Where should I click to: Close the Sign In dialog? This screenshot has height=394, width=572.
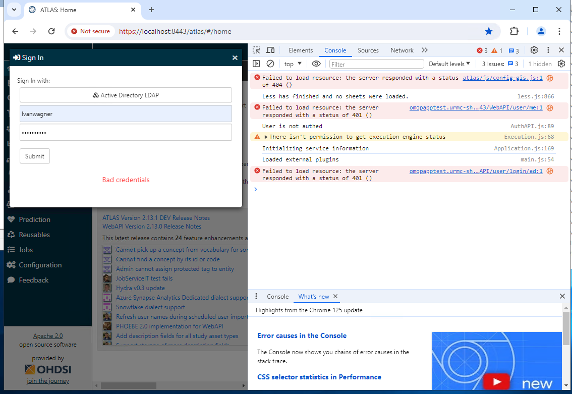tap(235, 58)
